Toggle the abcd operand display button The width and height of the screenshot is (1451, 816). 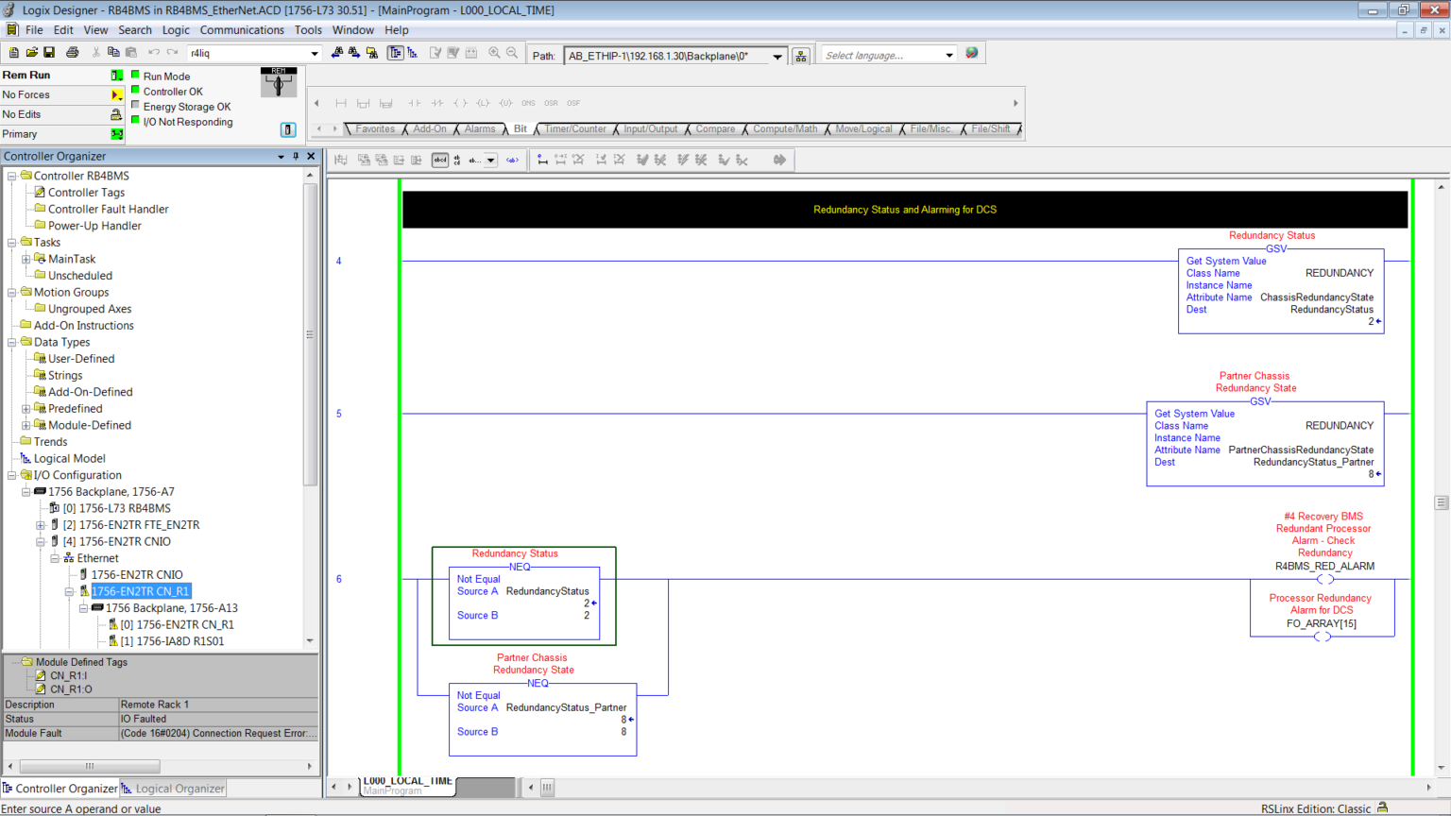439,160
